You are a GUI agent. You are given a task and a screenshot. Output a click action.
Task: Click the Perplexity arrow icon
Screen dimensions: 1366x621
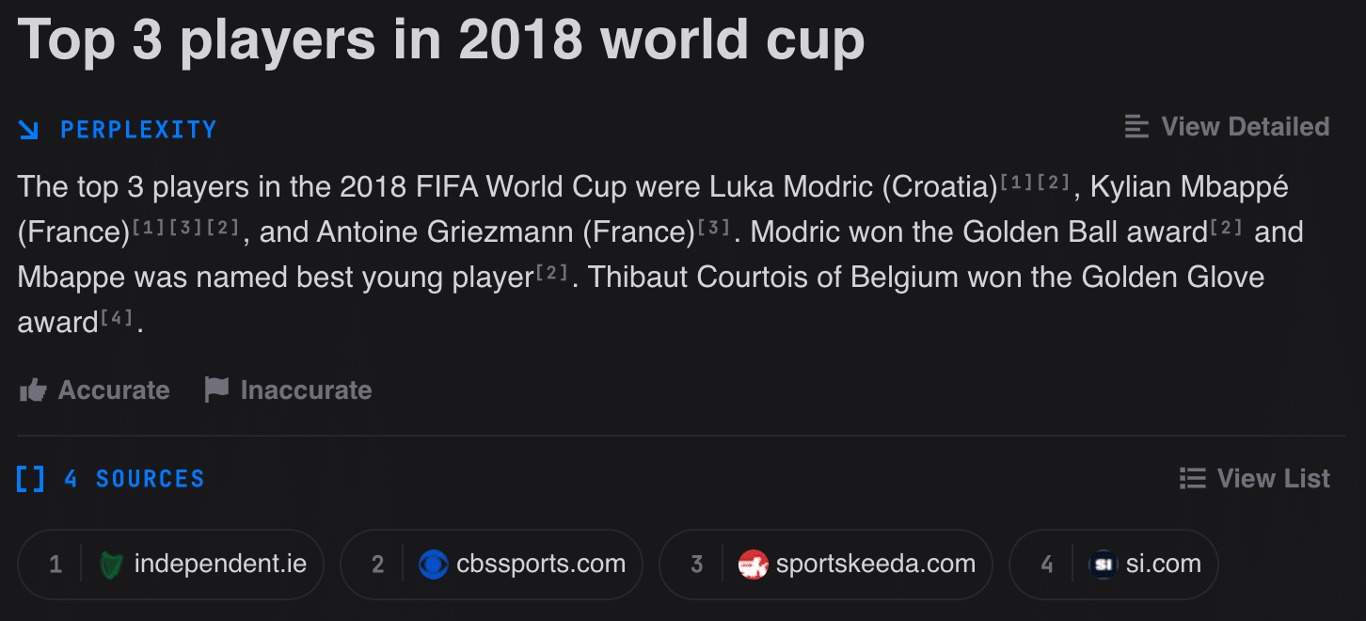pos(28,130)
